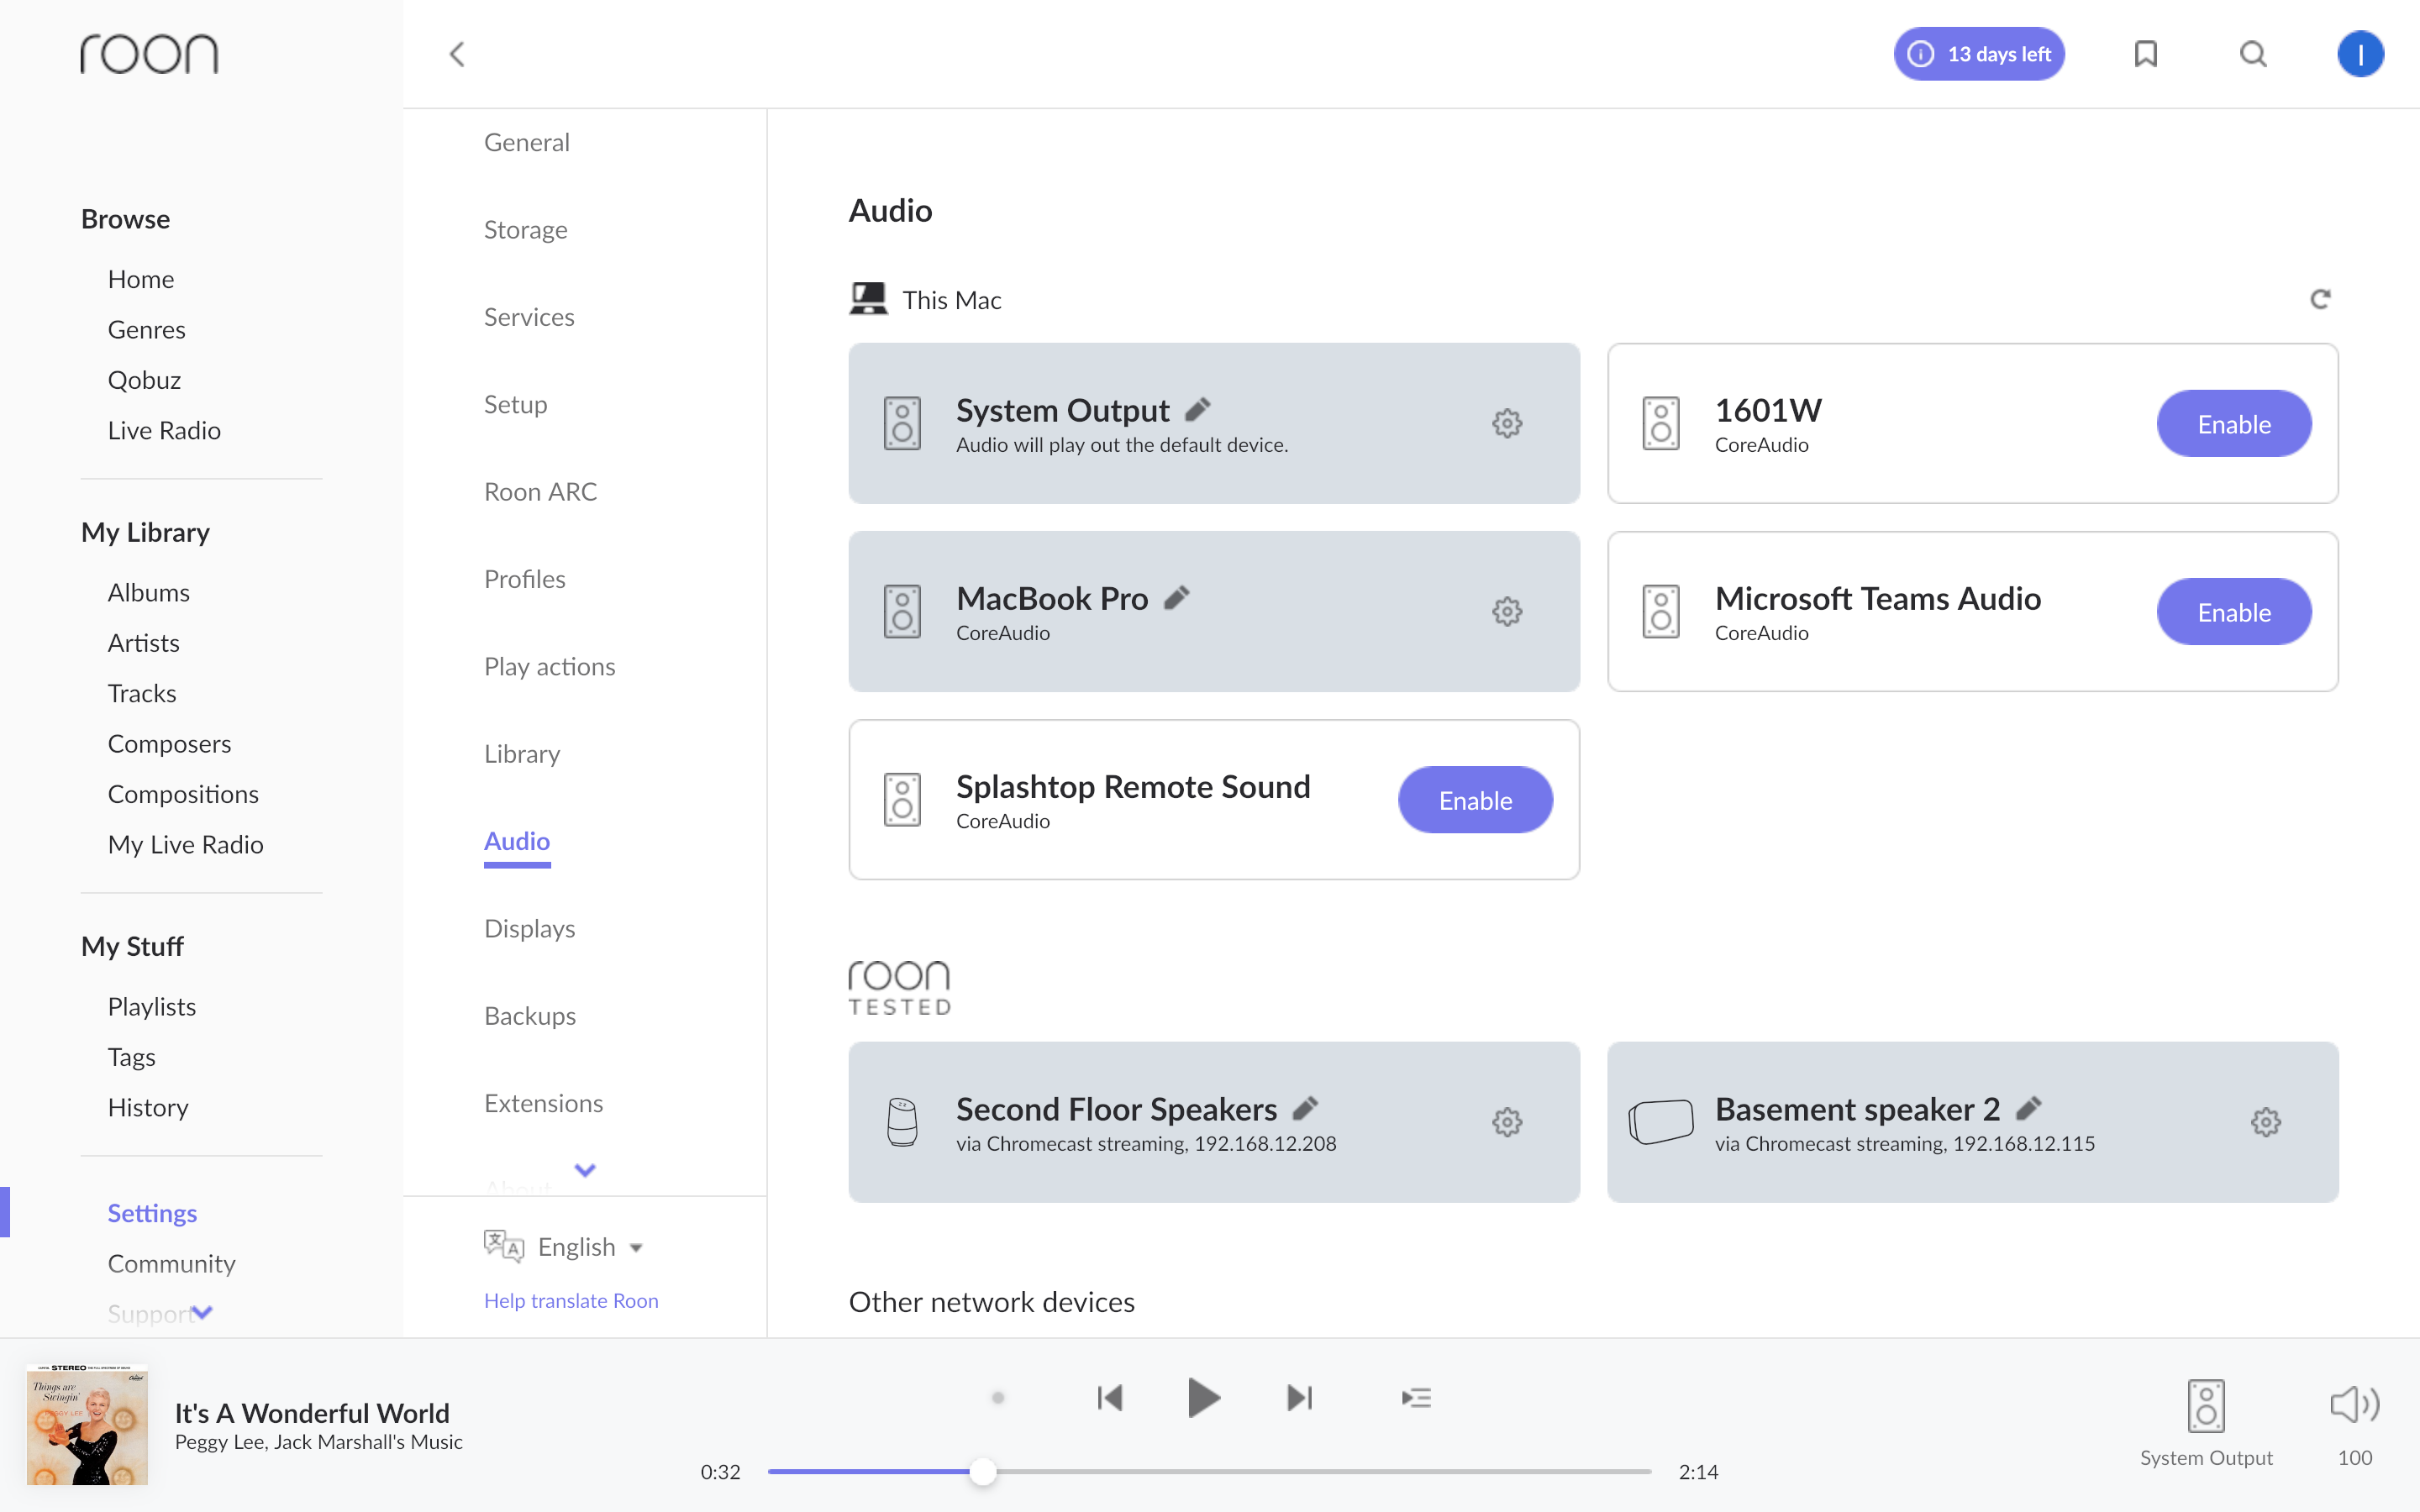This screenshot has height=1512, width=2420.
Task: Edit the System Output name with pencil
Action: click(x=1198, y=409)
